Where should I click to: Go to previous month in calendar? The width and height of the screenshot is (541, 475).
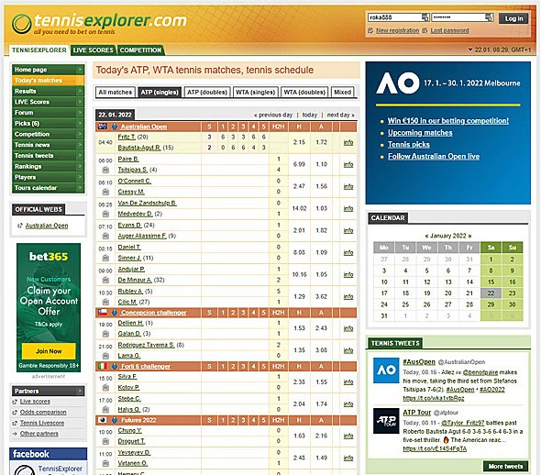pos(426,236)
